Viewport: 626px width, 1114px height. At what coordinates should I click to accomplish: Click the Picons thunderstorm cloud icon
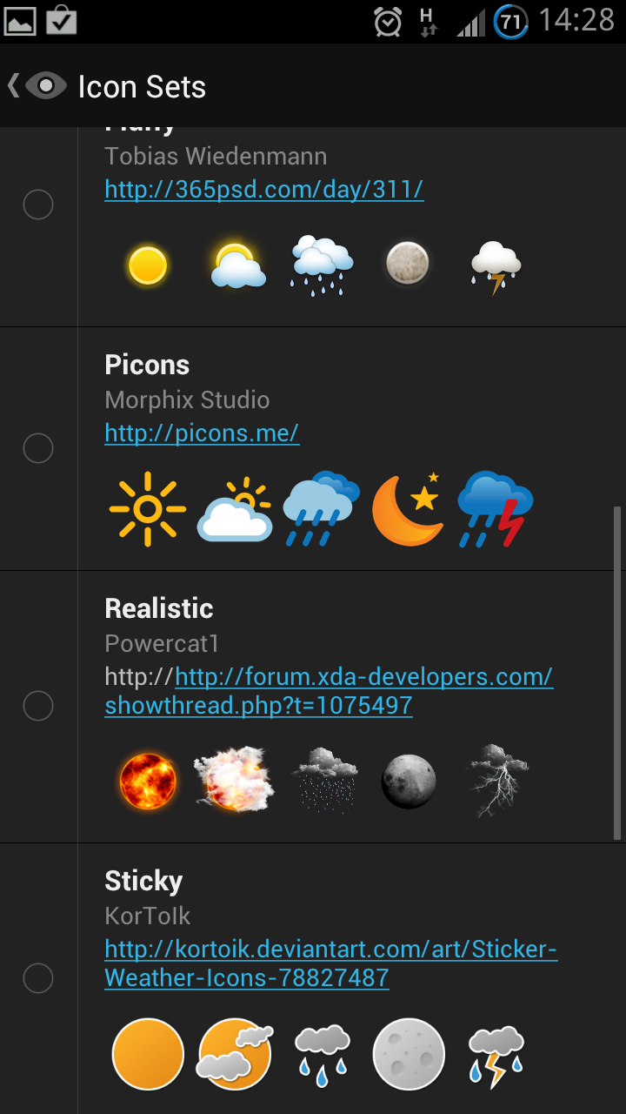495,509
